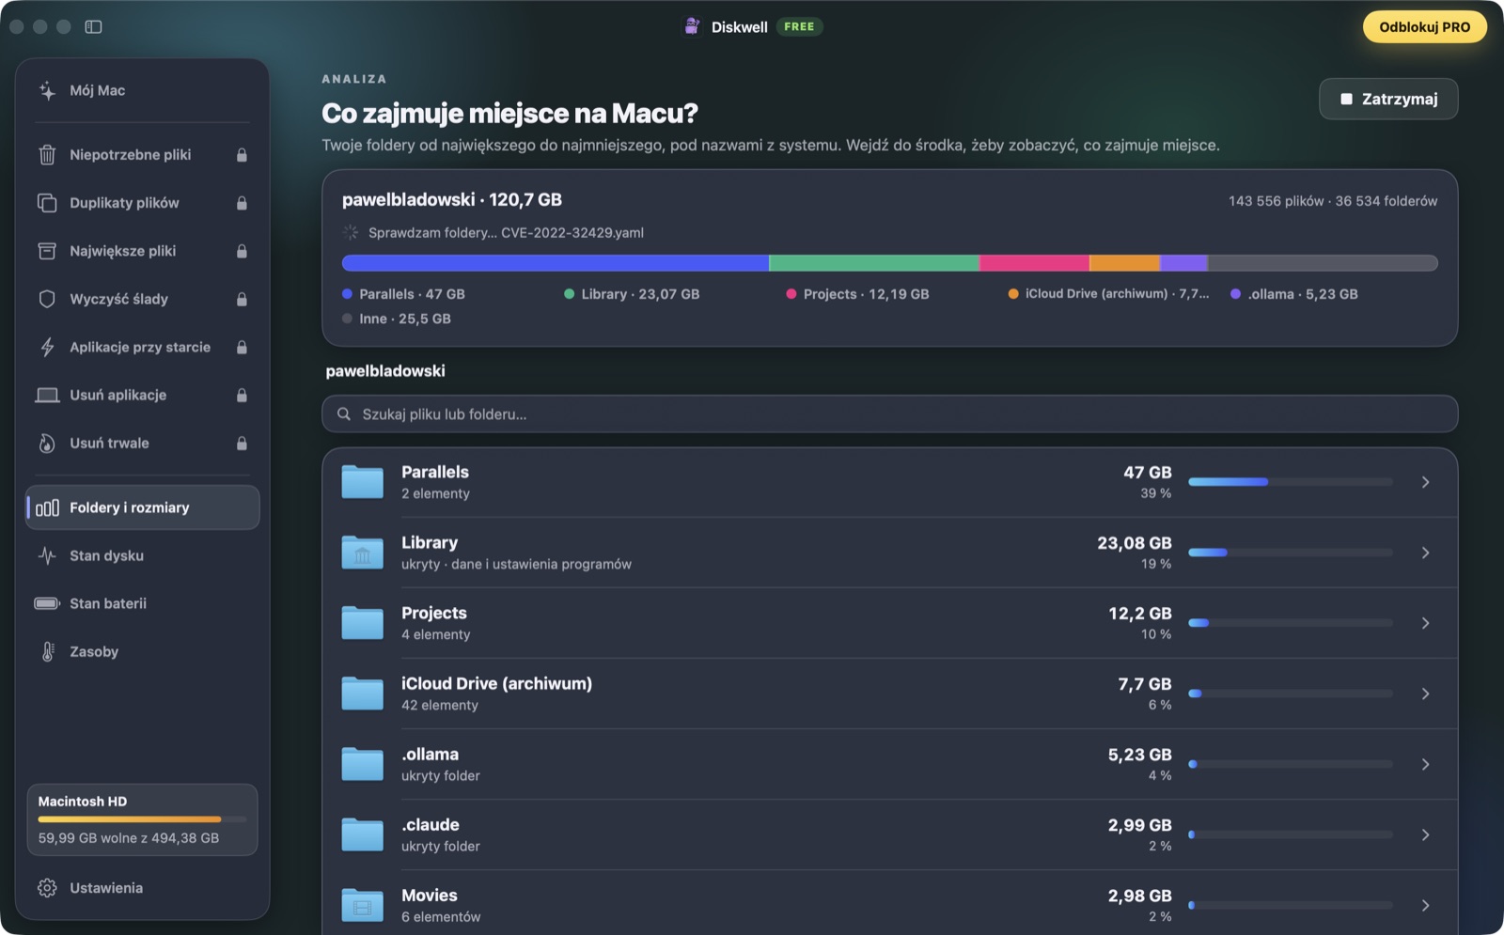Screen dimensions: 1504x935
Task: Click the Movies folder icon
Action: pyautogui.click(x=362, y=905)
